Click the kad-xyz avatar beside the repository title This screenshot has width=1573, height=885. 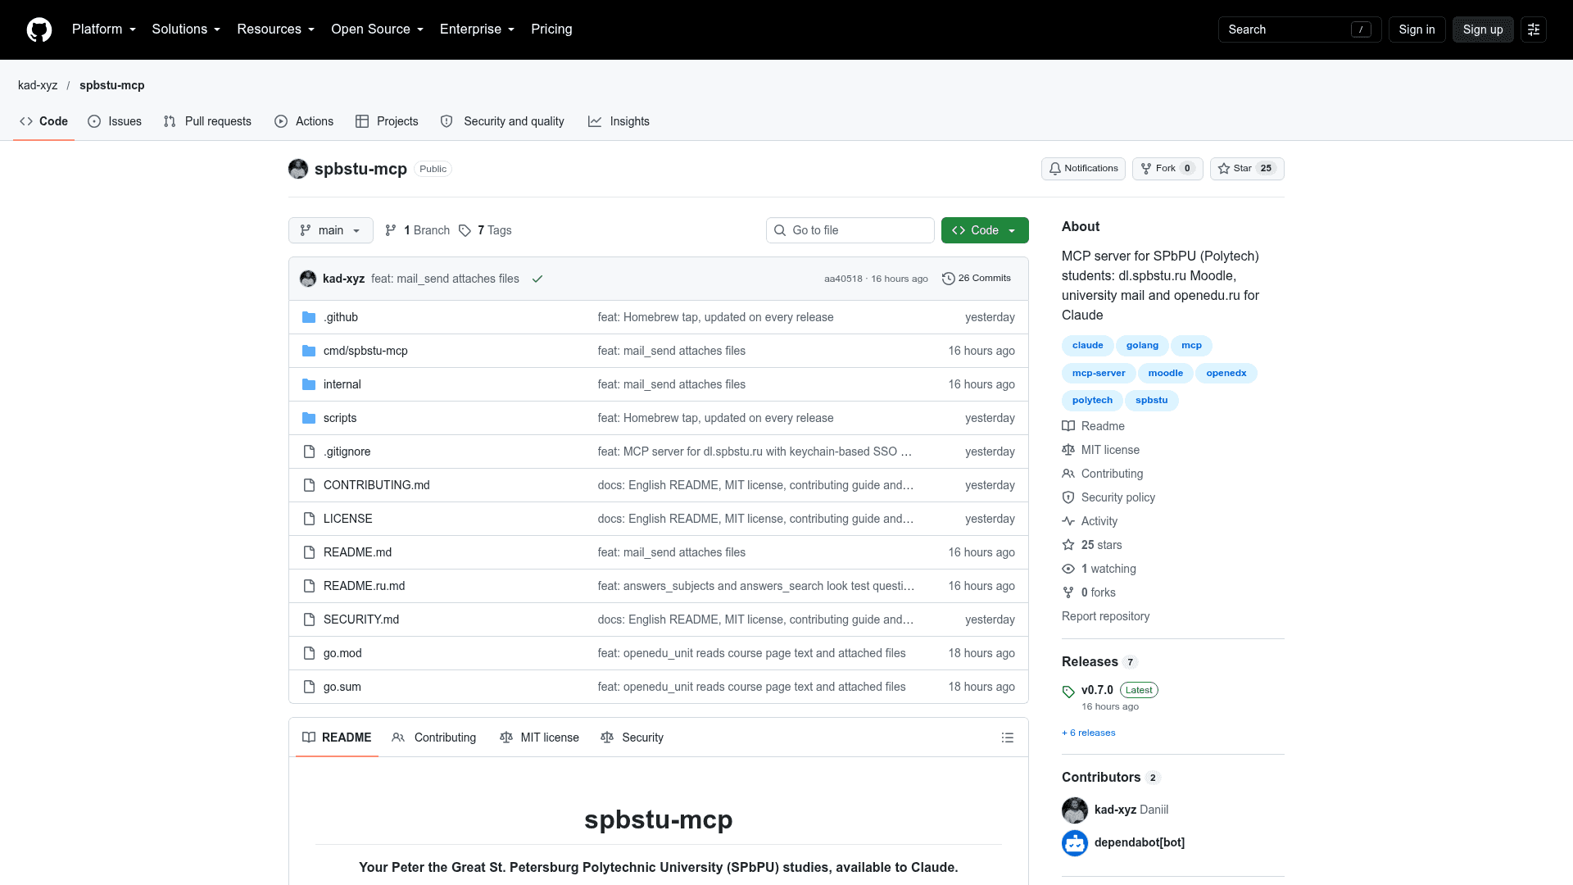click(x=298, y=169)
